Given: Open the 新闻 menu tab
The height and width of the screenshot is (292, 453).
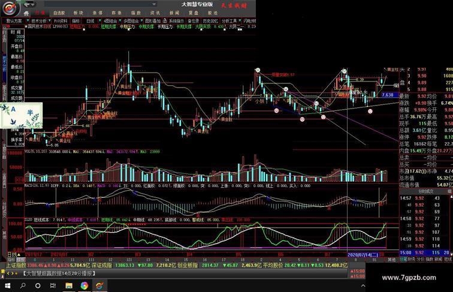Looking at the screenshot, I should pos(174,13).
